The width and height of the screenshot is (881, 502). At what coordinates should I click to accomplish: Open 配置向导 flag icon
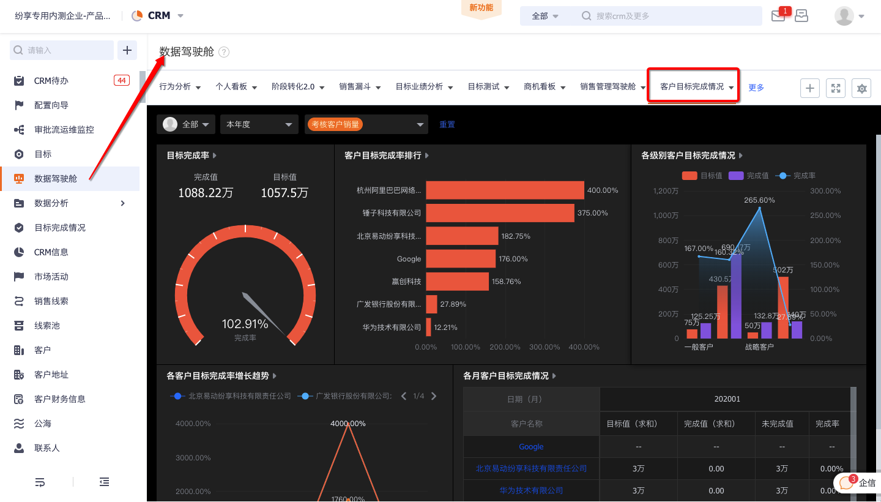pos(19,105)
